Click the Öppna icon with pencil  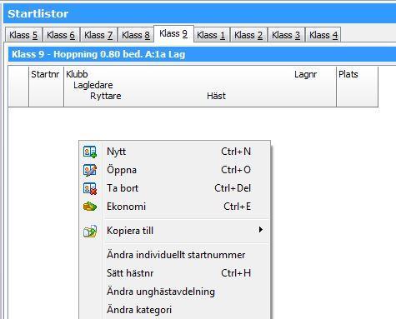pyautogui.click(x=90, y=170)
